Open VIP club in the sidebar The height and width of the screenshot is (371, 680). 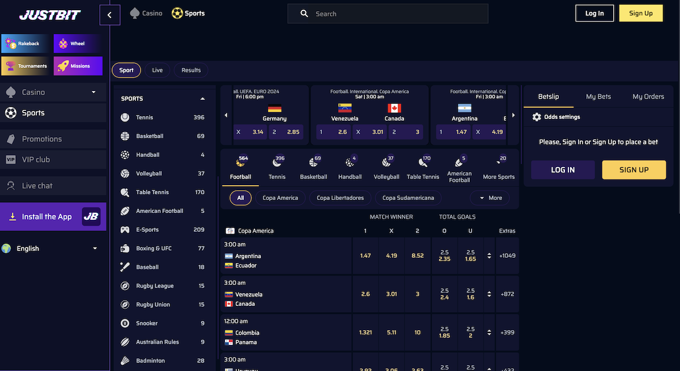(x=53, y=160)
